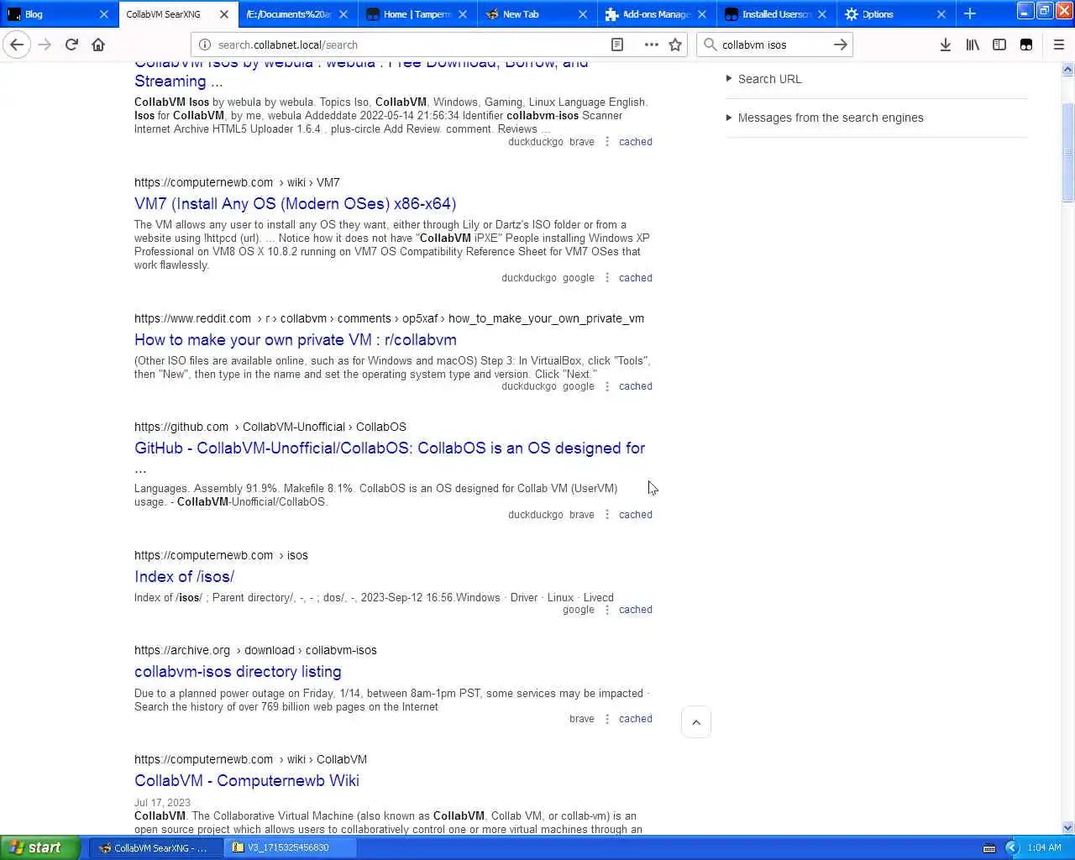Jump back to top with up-chevron button
Image resolution: width=1075 pixels, height=860 pixels.
(696, 722)
